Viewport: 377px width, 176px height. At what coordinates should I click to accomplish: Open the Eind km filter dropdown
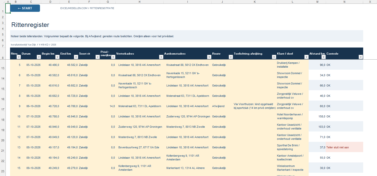[x=76, y=57]
